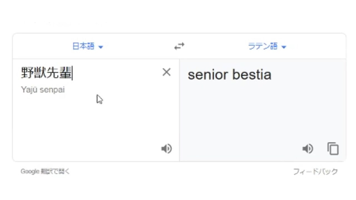Copy the translation to the clipboard
Screen dimensions: 356x200
pyautogui.click(x=333, y=149)
